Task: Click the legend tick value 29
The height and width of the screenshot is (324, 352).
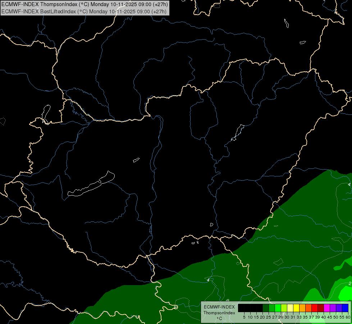Action: 281,317
